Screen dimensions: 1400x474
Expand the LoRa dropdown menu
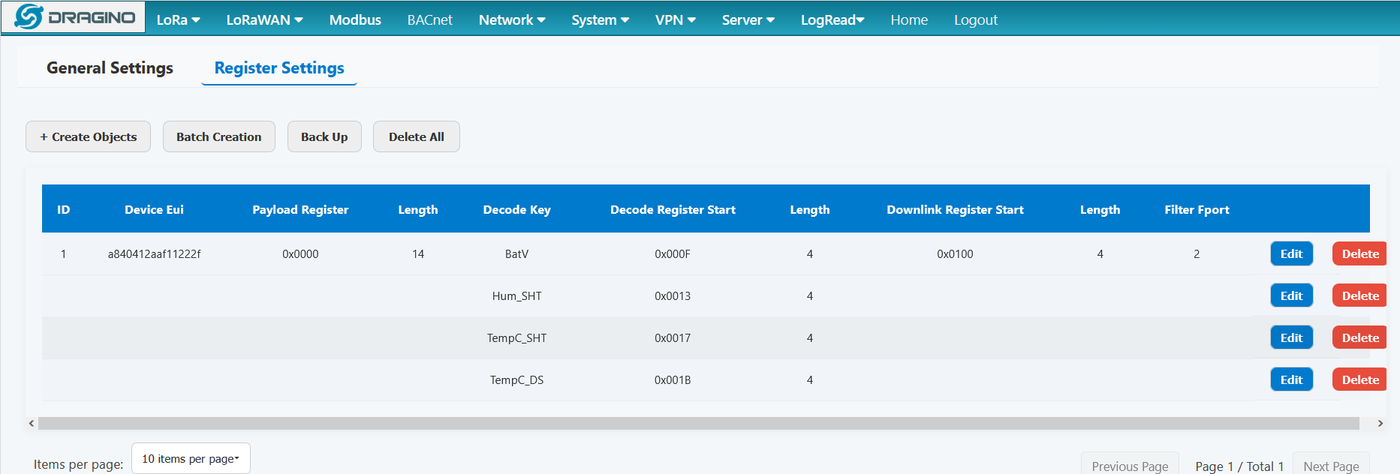click(x=178, y=20)
